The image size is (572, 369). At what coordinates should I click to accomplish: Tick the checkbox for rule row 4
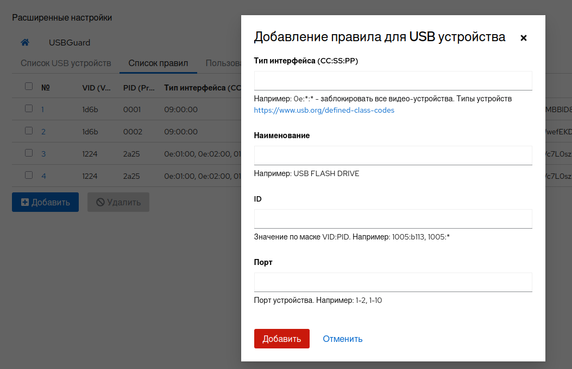[x=29, y=175]
